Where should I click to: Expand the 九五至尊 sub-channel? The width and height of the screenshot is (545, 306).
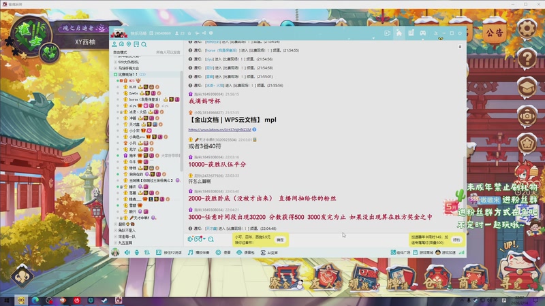(116, 243)
